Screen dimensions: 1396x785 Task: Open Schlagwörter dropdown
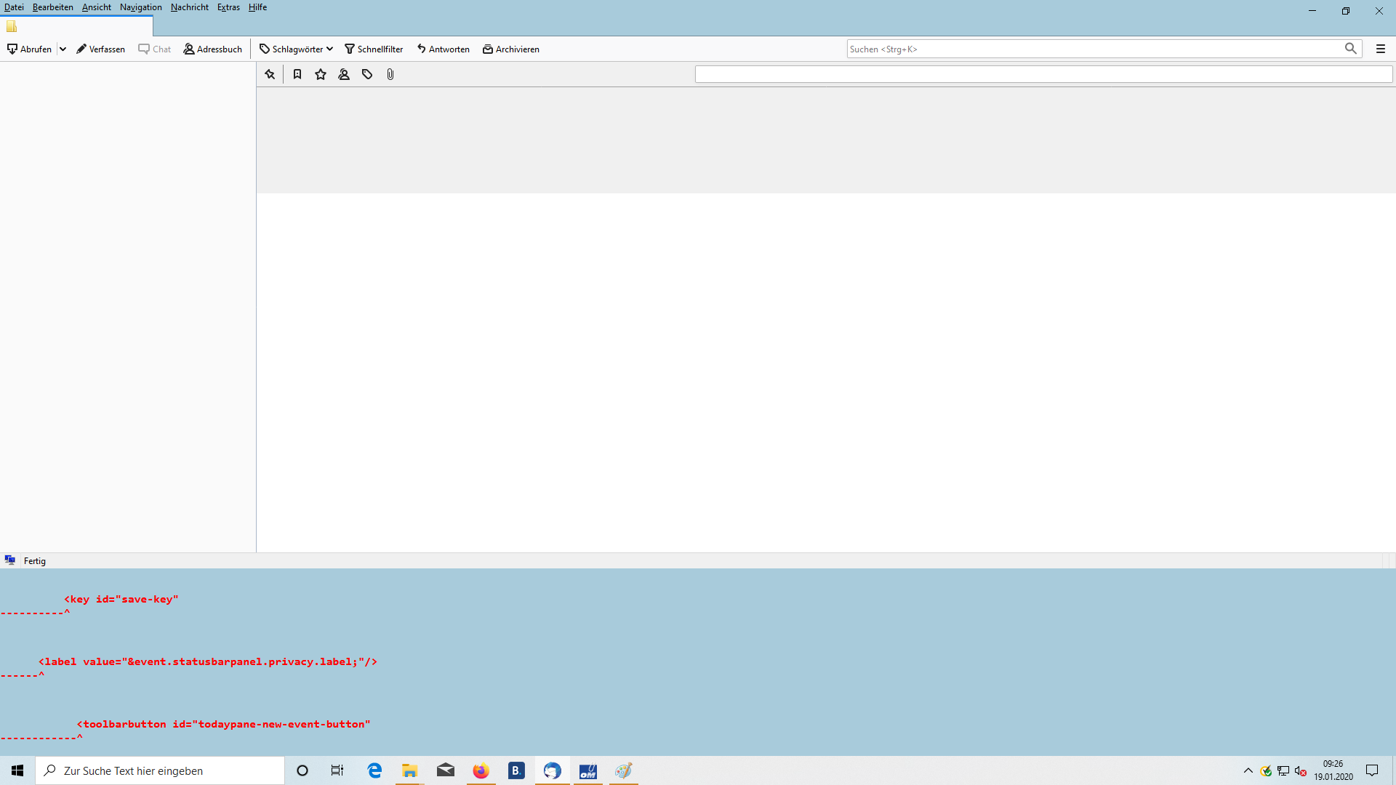point(296,49)
